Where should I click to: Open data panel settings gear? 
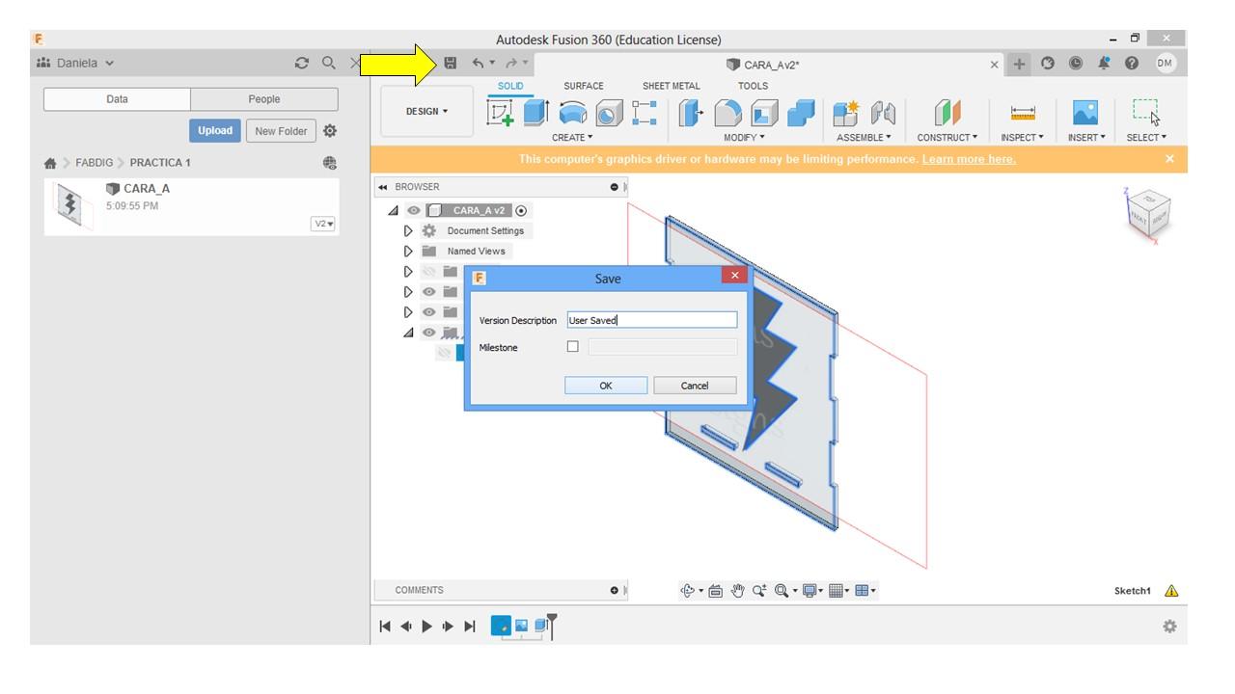[330, 131]
